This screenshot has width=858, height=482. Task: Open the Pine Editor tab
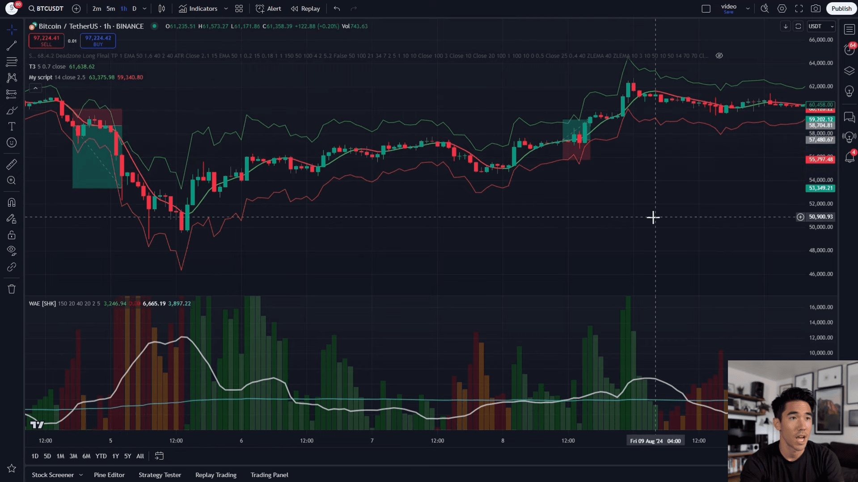(109, 475)
